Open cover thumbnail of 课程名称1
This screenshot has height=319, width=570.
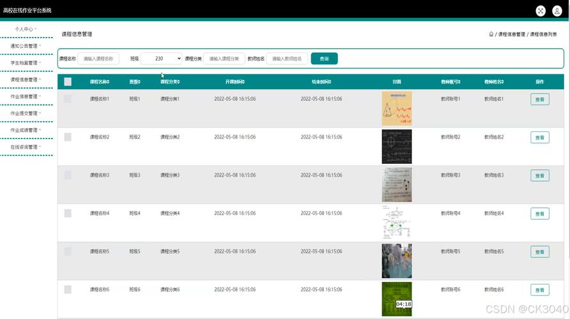[x=397, y=108]
